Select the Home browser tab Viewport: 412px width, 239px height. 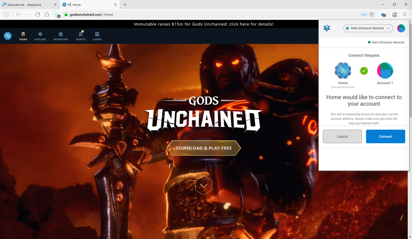click(x=90, y=5)
